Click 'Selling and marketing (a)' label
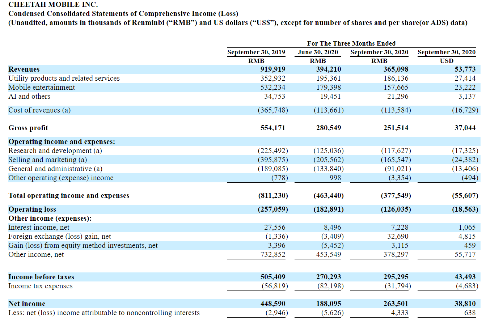The width and height of the screenshot is (482, 318). tap(47, 160)
